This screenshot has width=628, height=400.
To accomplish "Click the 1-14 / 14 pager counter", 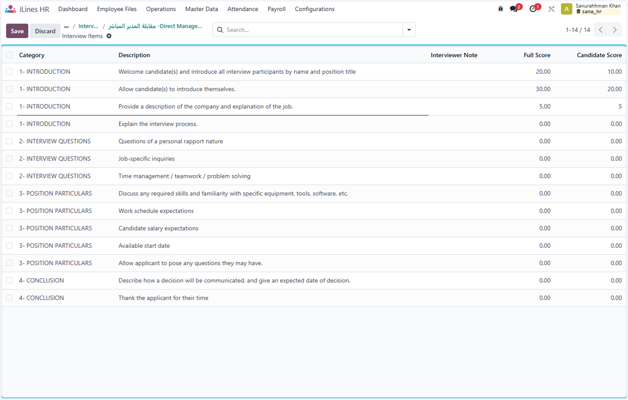I will click(578, 30).
